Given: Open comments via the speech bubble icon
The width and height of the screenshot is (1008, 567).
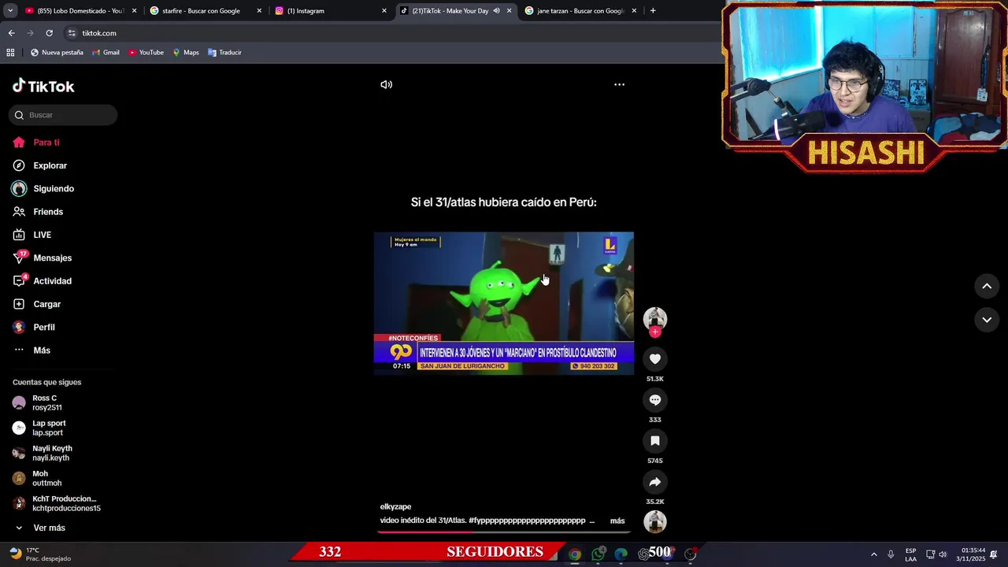Looking at the screenshot, I should click(x=654, y=400).
